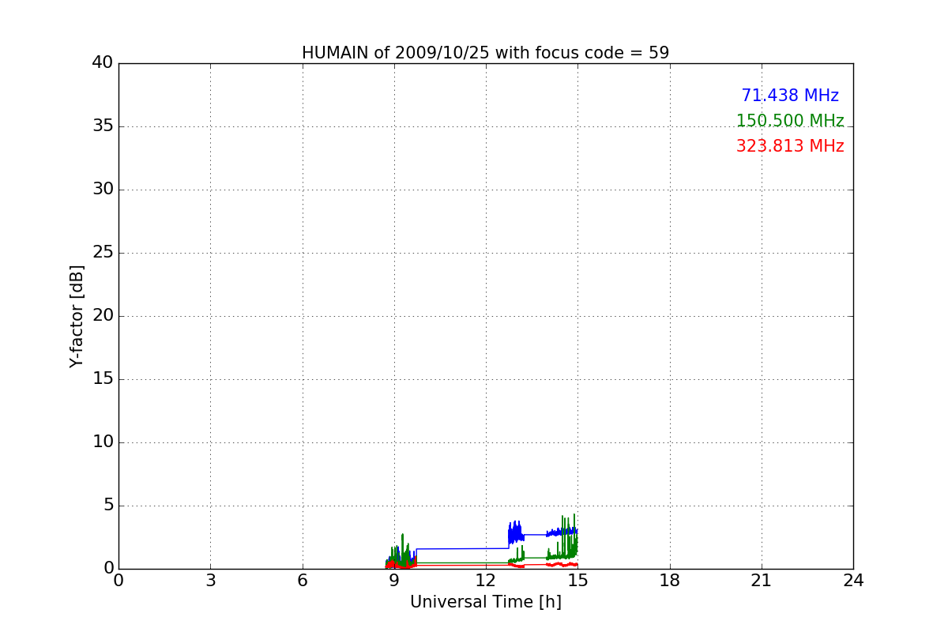948x632 pixels.
Task: Click the y-axis tick label 10
Action: coord(103,442)
